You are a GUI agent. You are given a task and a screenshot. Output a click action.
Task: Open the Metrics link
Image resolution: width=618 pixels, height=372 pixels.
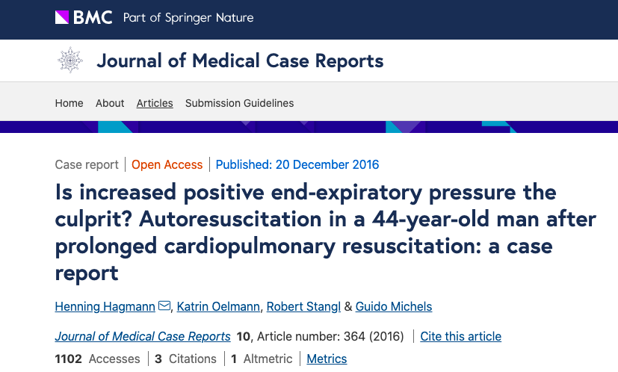pyautogui.click(x=327, y=359)
